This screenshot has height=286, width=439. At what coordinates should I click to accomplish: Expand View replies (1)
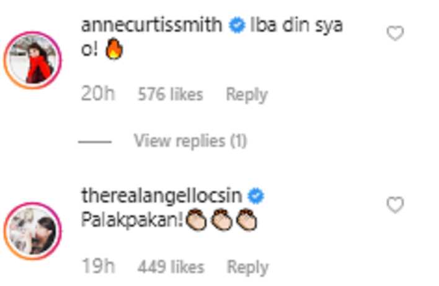pos(190,141)
